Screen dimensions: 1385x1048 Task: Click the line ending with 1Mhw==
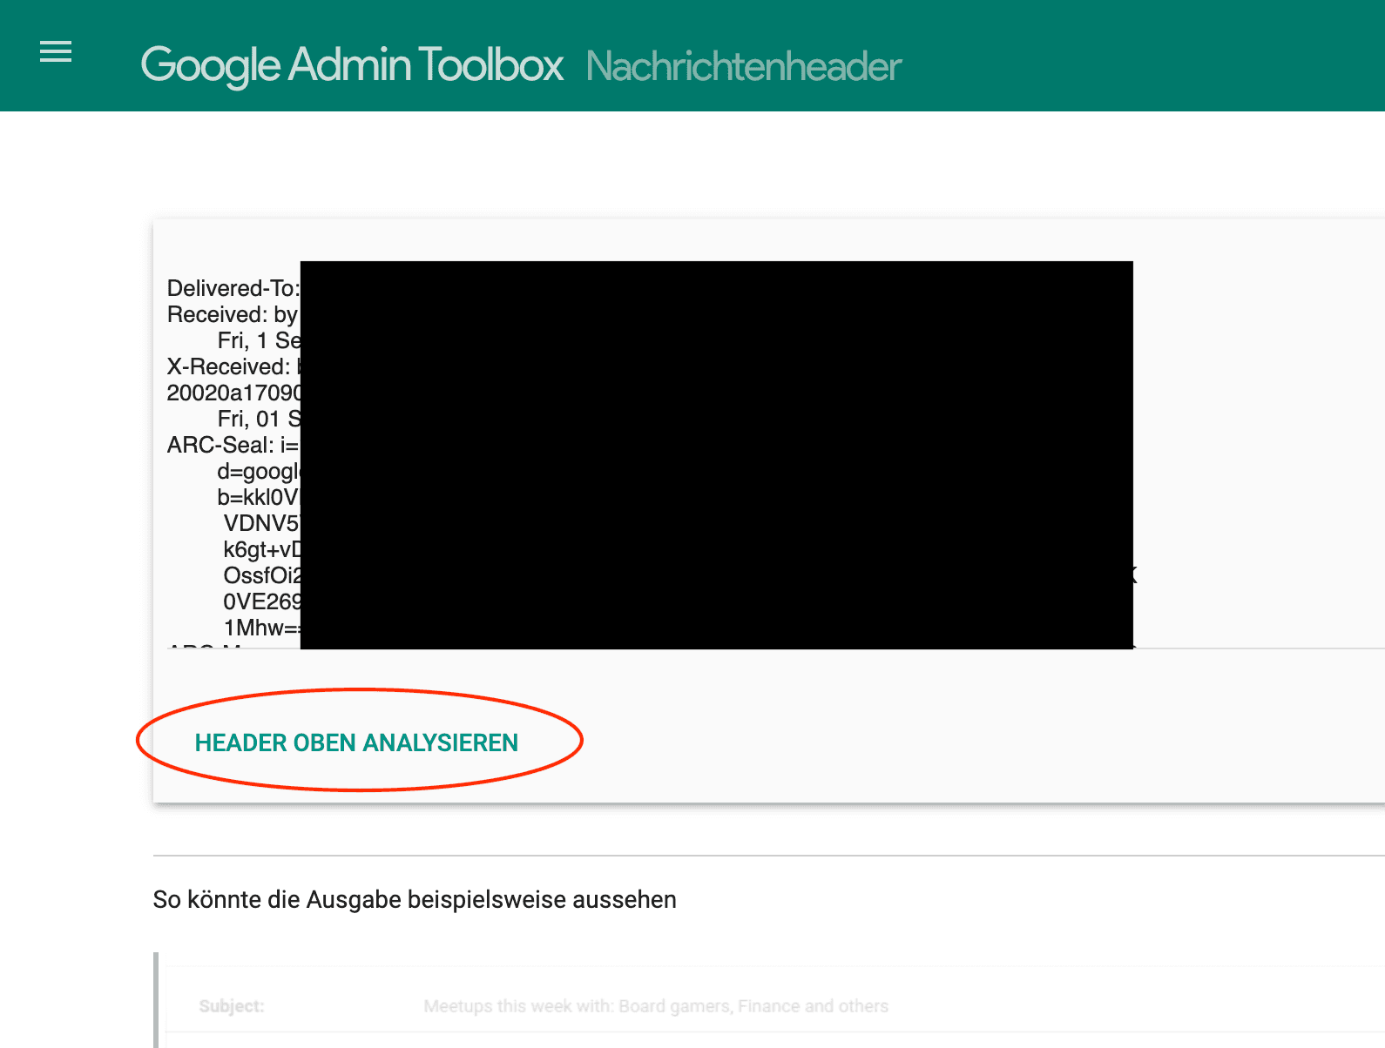point(261,628)
